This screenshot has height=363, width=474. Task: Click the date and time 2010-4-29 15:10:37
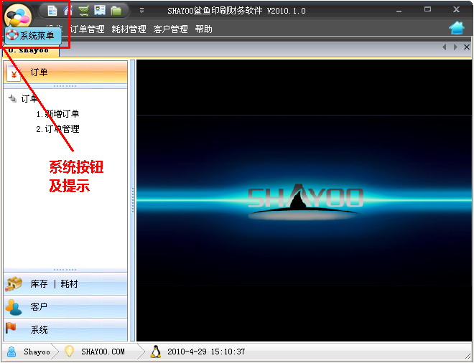[206, 352]
